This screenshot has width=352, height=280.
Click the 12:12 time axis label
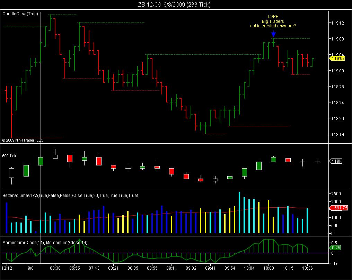tap(7, 268)
